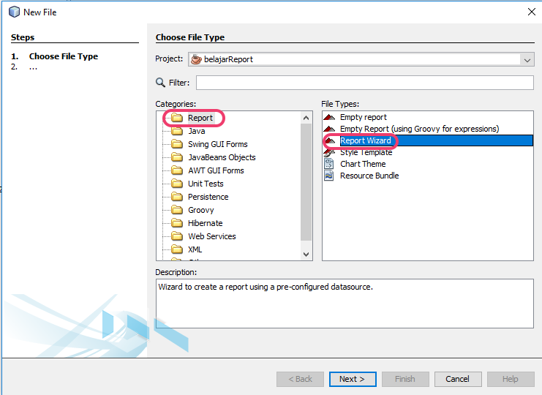Image resolution: width=542 pixels, height=395 pixels.
Task: Click the Style Template icon
Action: click(329, 152)
